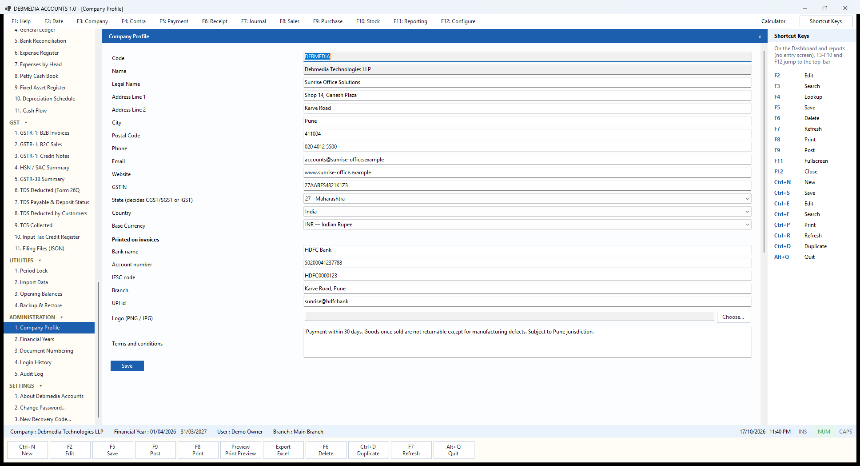Viewport: 860px width, 466px height.
Task: Open the State dropdown showing Maharashtra
Action: [x=527, y=199]
